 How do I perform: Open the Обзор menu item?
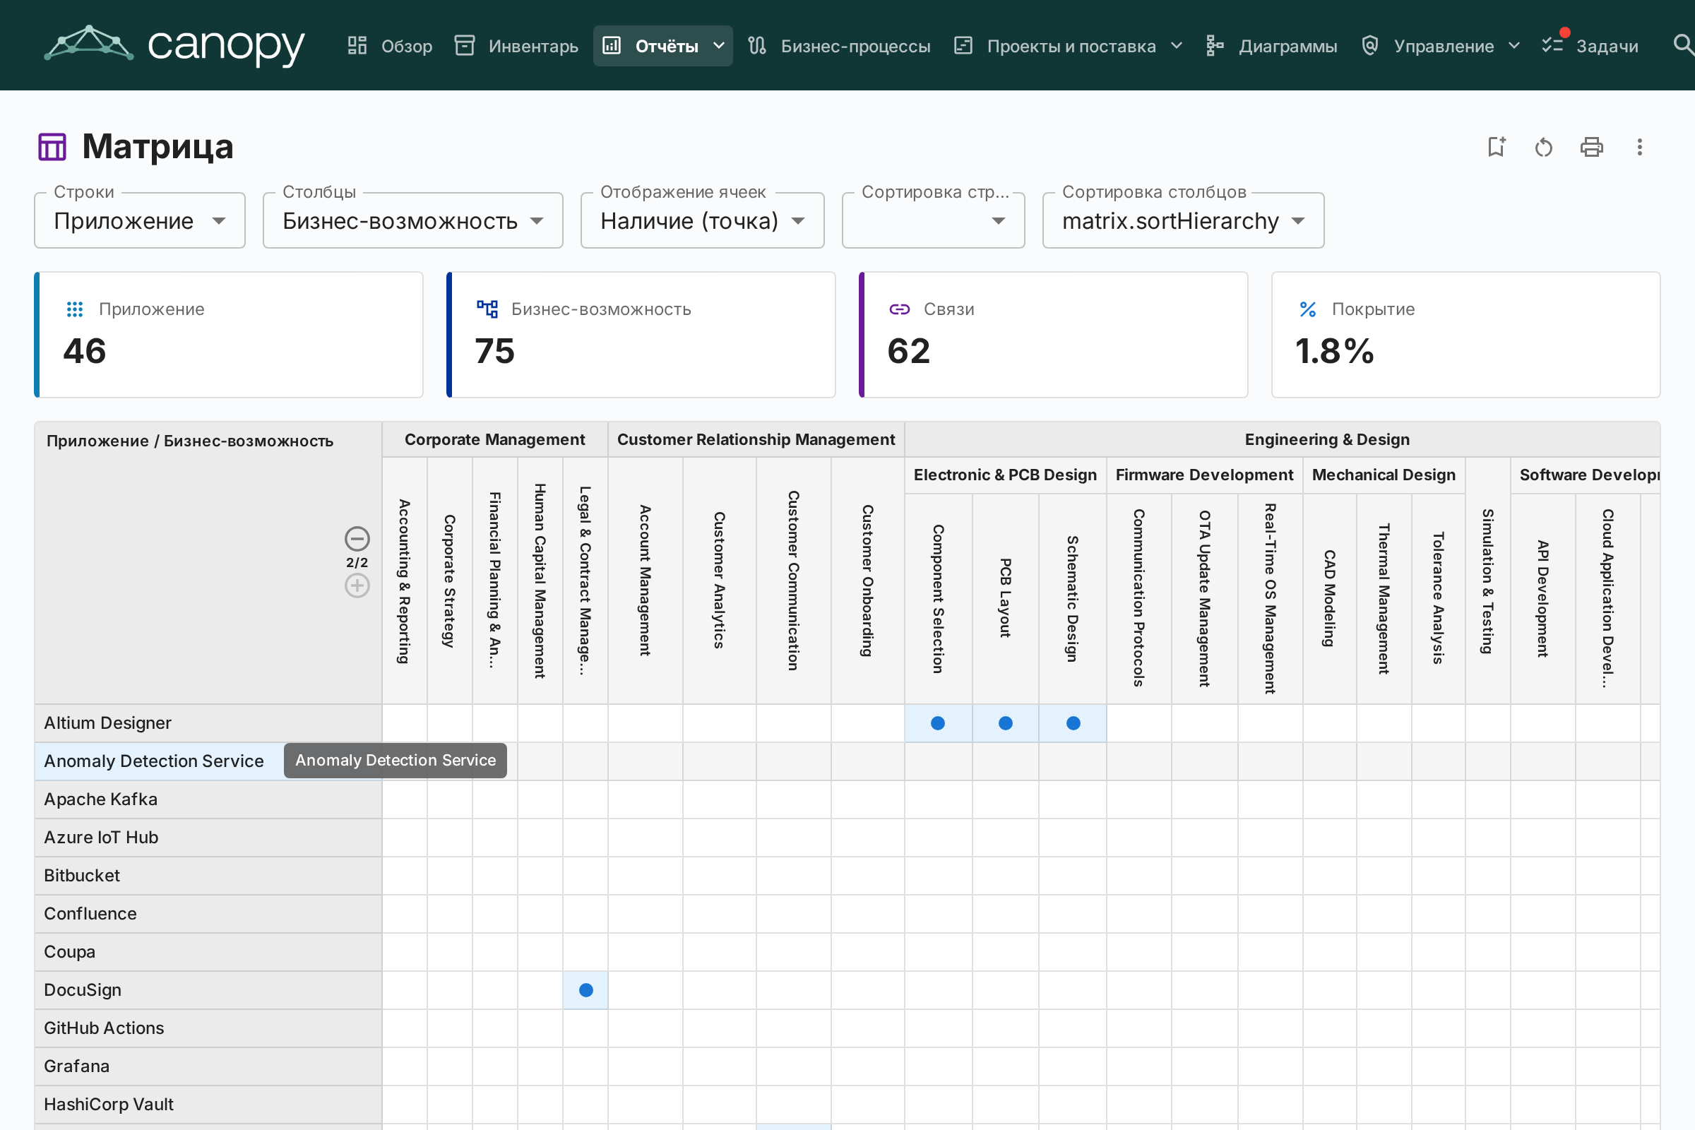point(389,46)
